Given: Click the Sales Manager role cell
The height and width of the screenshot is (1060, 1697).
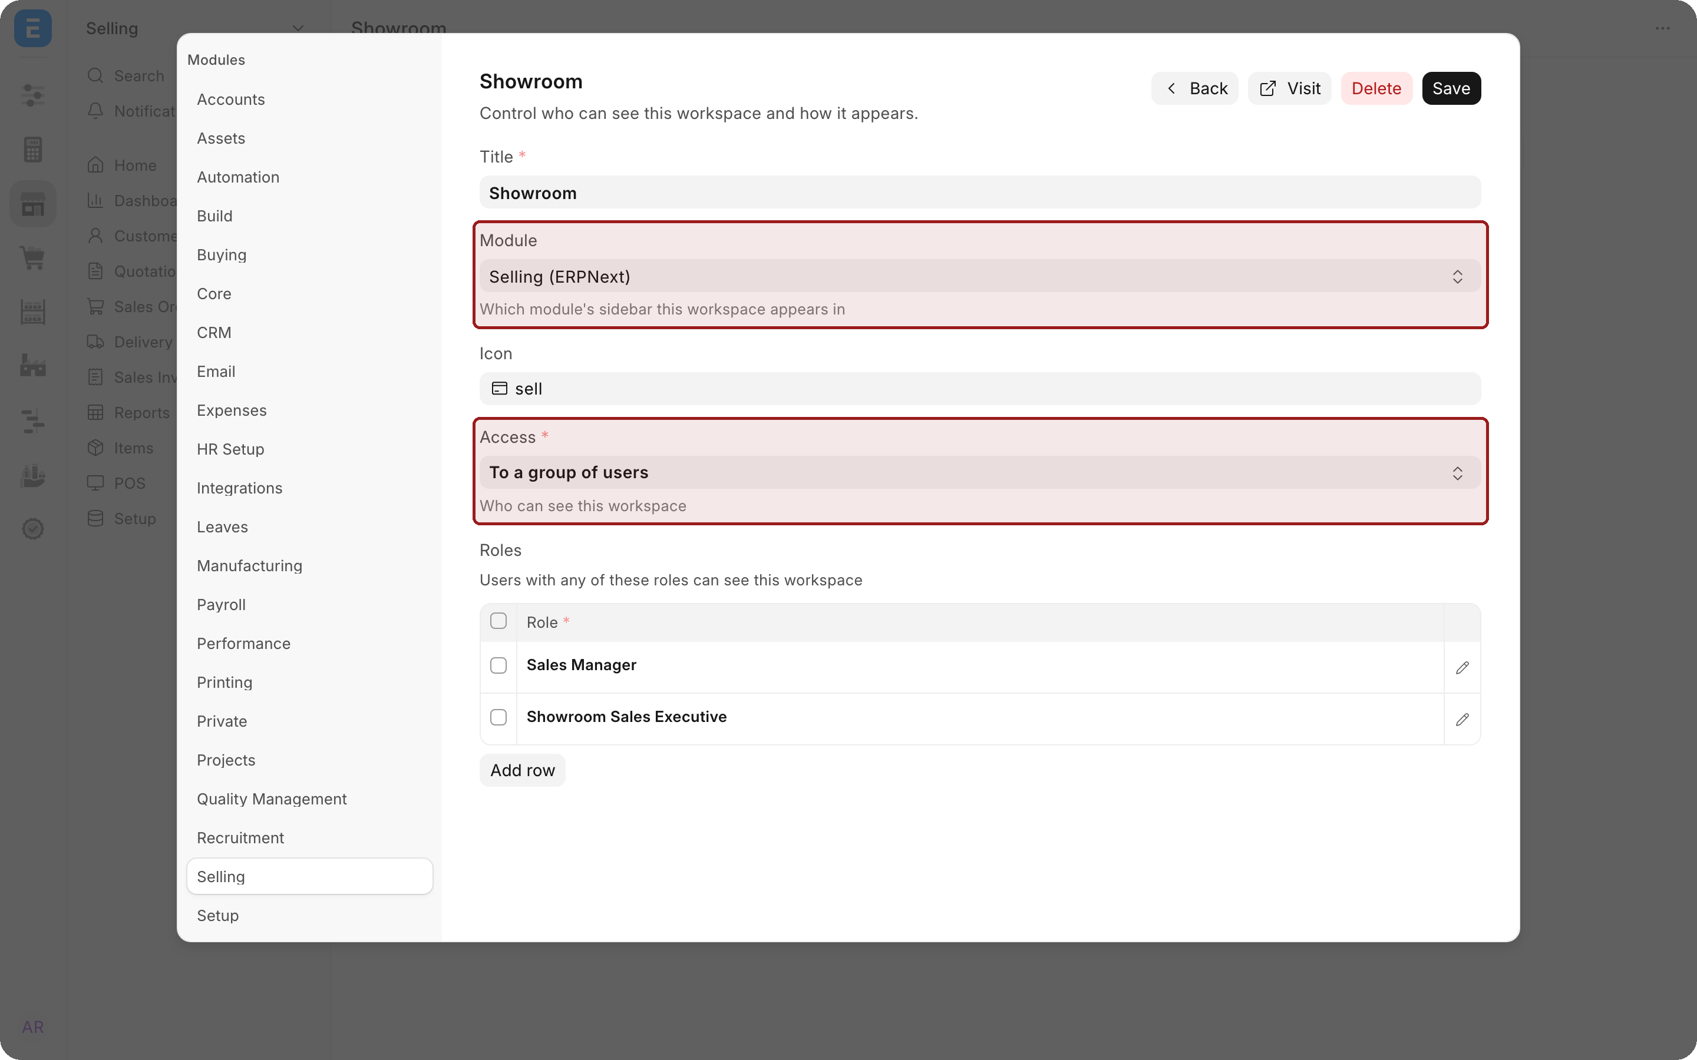Looking at the screenshot, I should (x=980, y=666).
